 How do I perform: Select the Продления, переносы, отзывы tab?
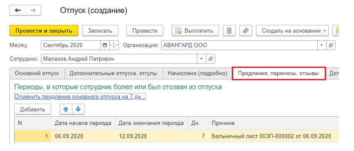click(279, 73)
